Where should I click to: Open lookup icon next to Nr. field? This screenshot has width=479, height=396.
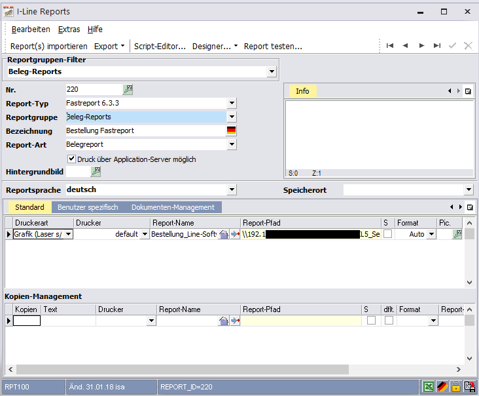(128, 90)
